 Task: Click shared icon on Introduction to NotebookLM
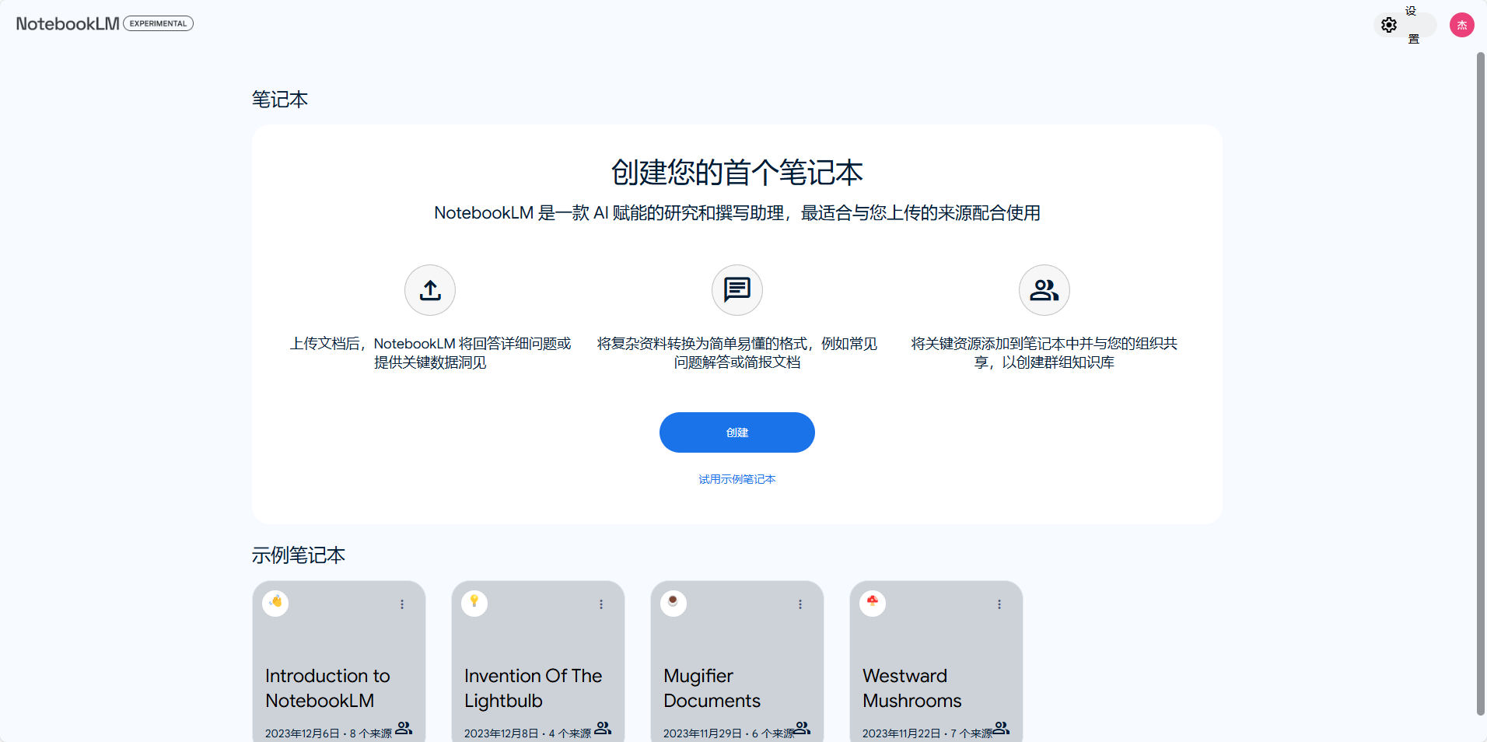point(404,728)
